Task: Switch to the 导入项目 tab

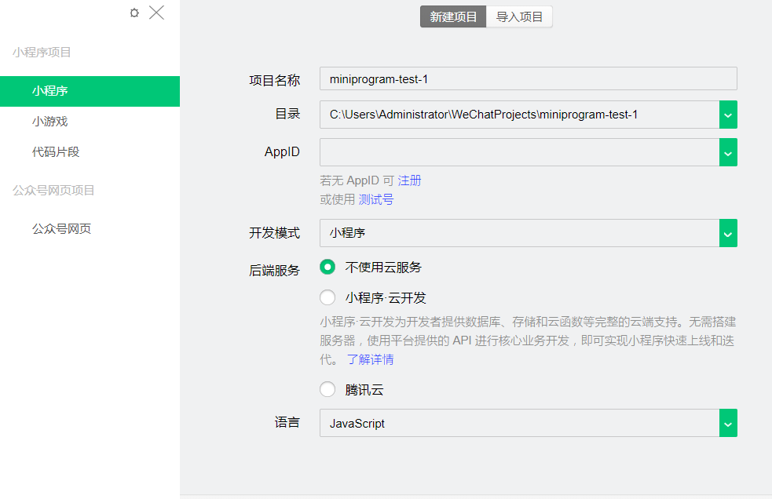Action: 518,16
